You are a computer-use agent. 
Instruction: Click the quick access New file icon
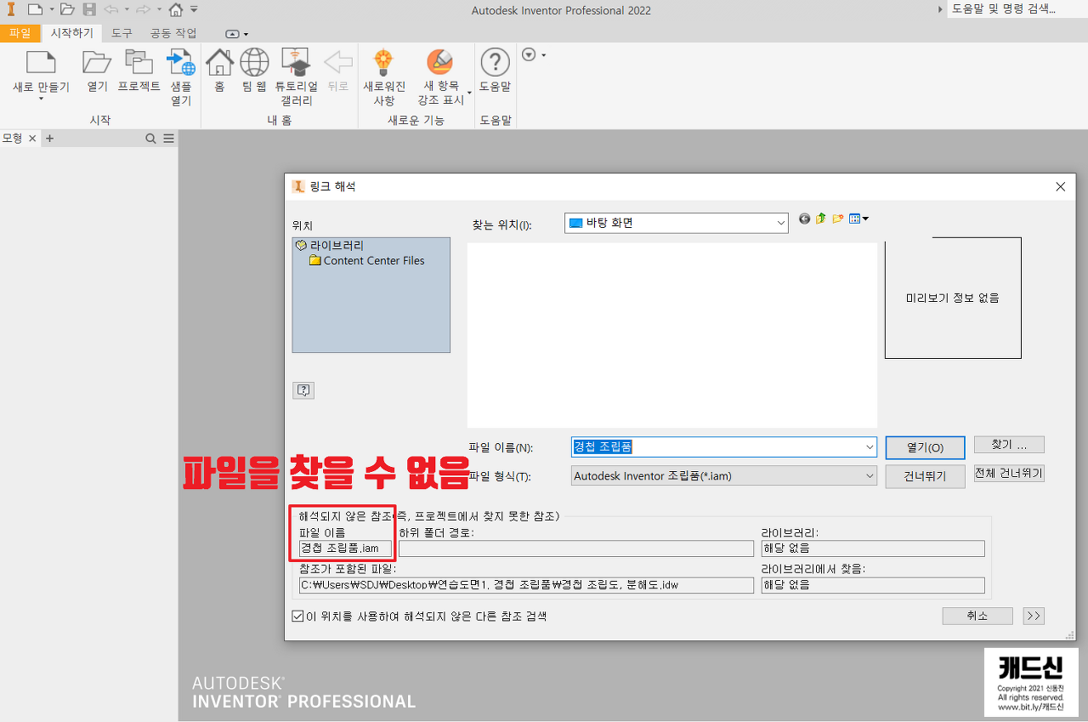click(34, 10)
